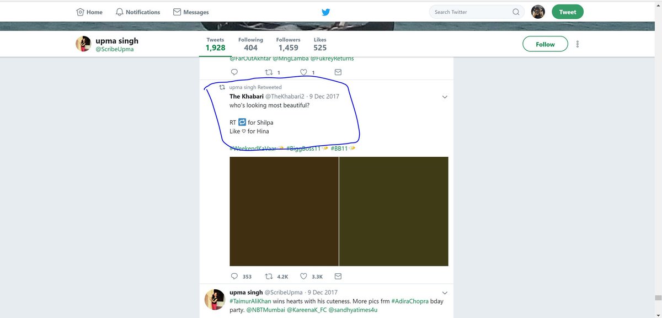
Task: Select the Tweets 1,928 tab
Action: click(x=215, y=44)
